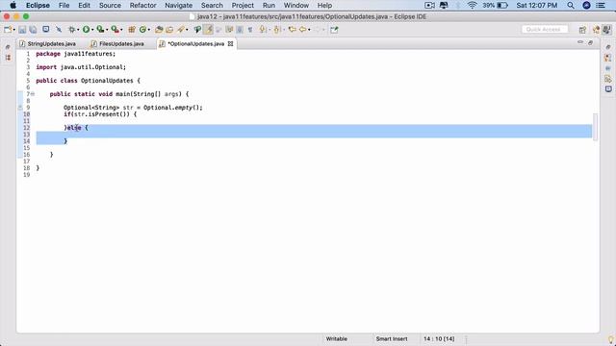The width and height of the screenshot is (616, 346).
Task: Go to Next Annotation arrow icon
Action: coord(263,30)
